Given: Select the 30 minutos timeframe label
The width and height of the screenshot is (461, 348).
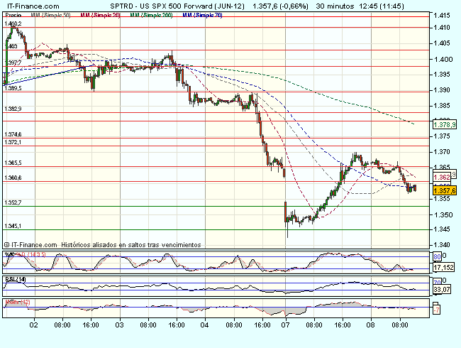Looking at the screenshot, I should [x=335, y=6].
